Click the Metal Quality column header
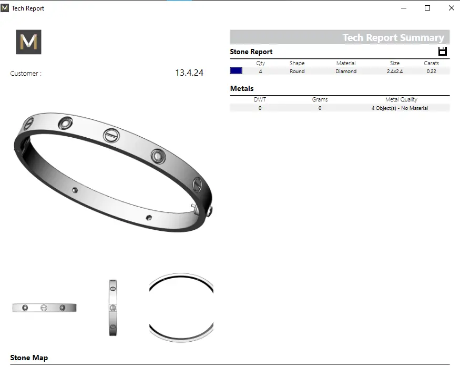 [401, 99]
